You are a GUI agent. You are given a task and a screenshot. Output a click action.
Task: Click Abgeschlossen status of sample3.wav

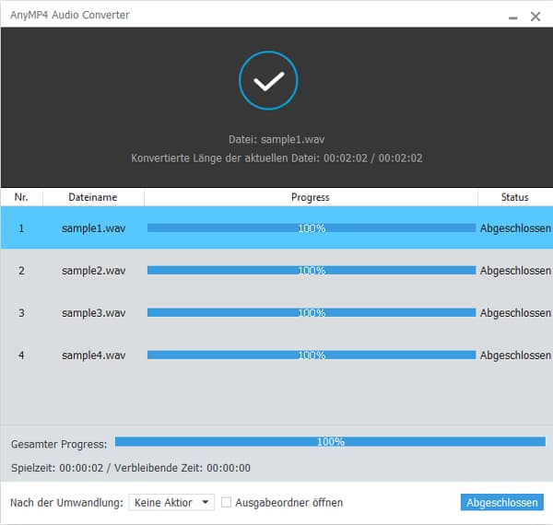pos(515,313)
